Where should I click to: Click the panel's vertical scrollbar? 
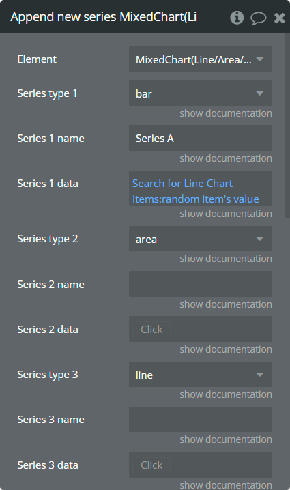pyautogui.click(x=287, y=125)
